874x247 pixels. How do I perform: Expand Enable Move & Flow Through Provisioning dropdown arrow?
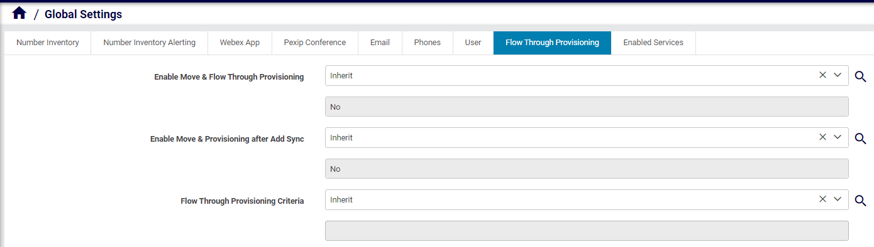coord(838,75)
